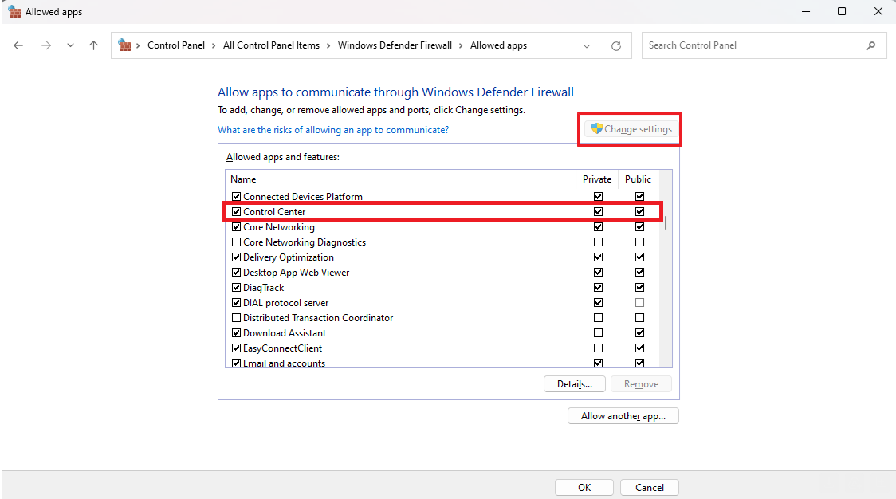Minimize the Allowed apps window
896x499 pixels.
click(x=806, y=11)
